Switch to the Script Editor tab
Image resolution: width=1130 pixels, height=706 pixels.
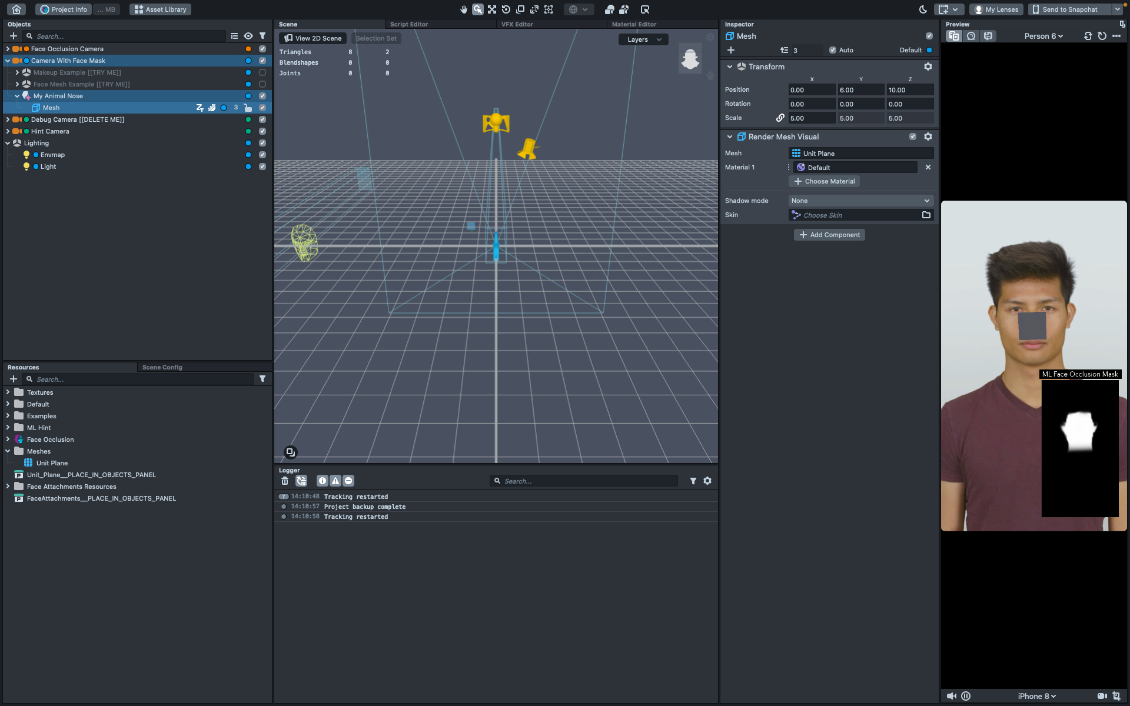tap(408, 24)
